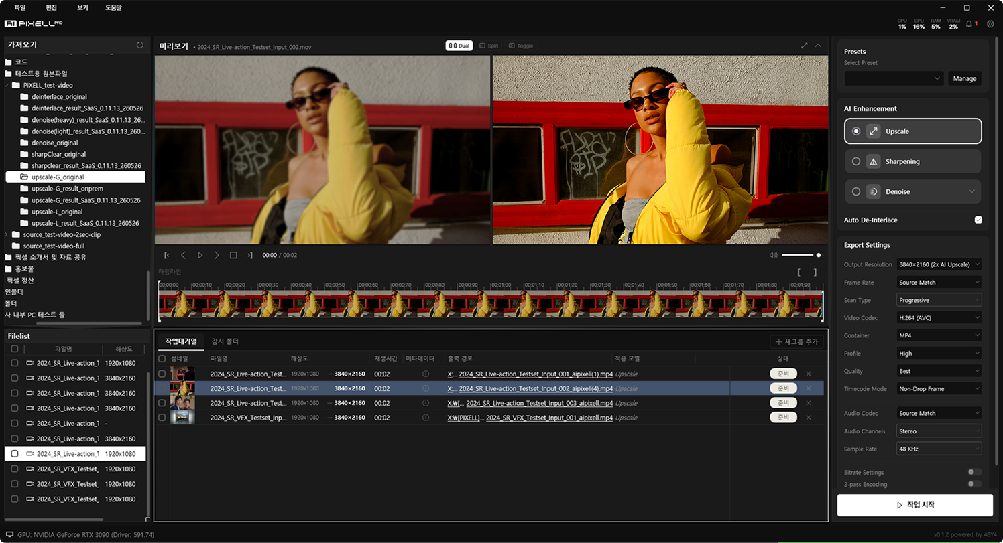Expand the source_test-video-2sec-clip folder
The height and width of the screenshot is (543, 1003).
pos(7,234)
